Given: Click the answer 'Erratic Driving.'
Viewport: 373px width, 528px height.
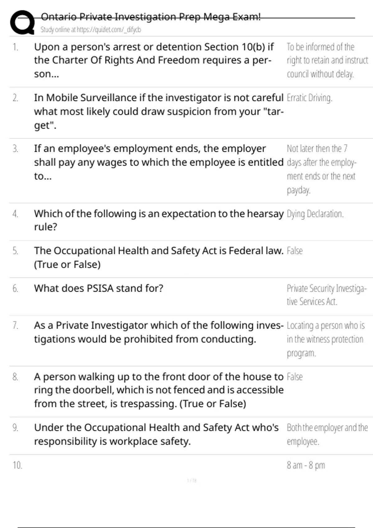Looking at the screenshot, I should pyautogui.click(x=309, y=98).
